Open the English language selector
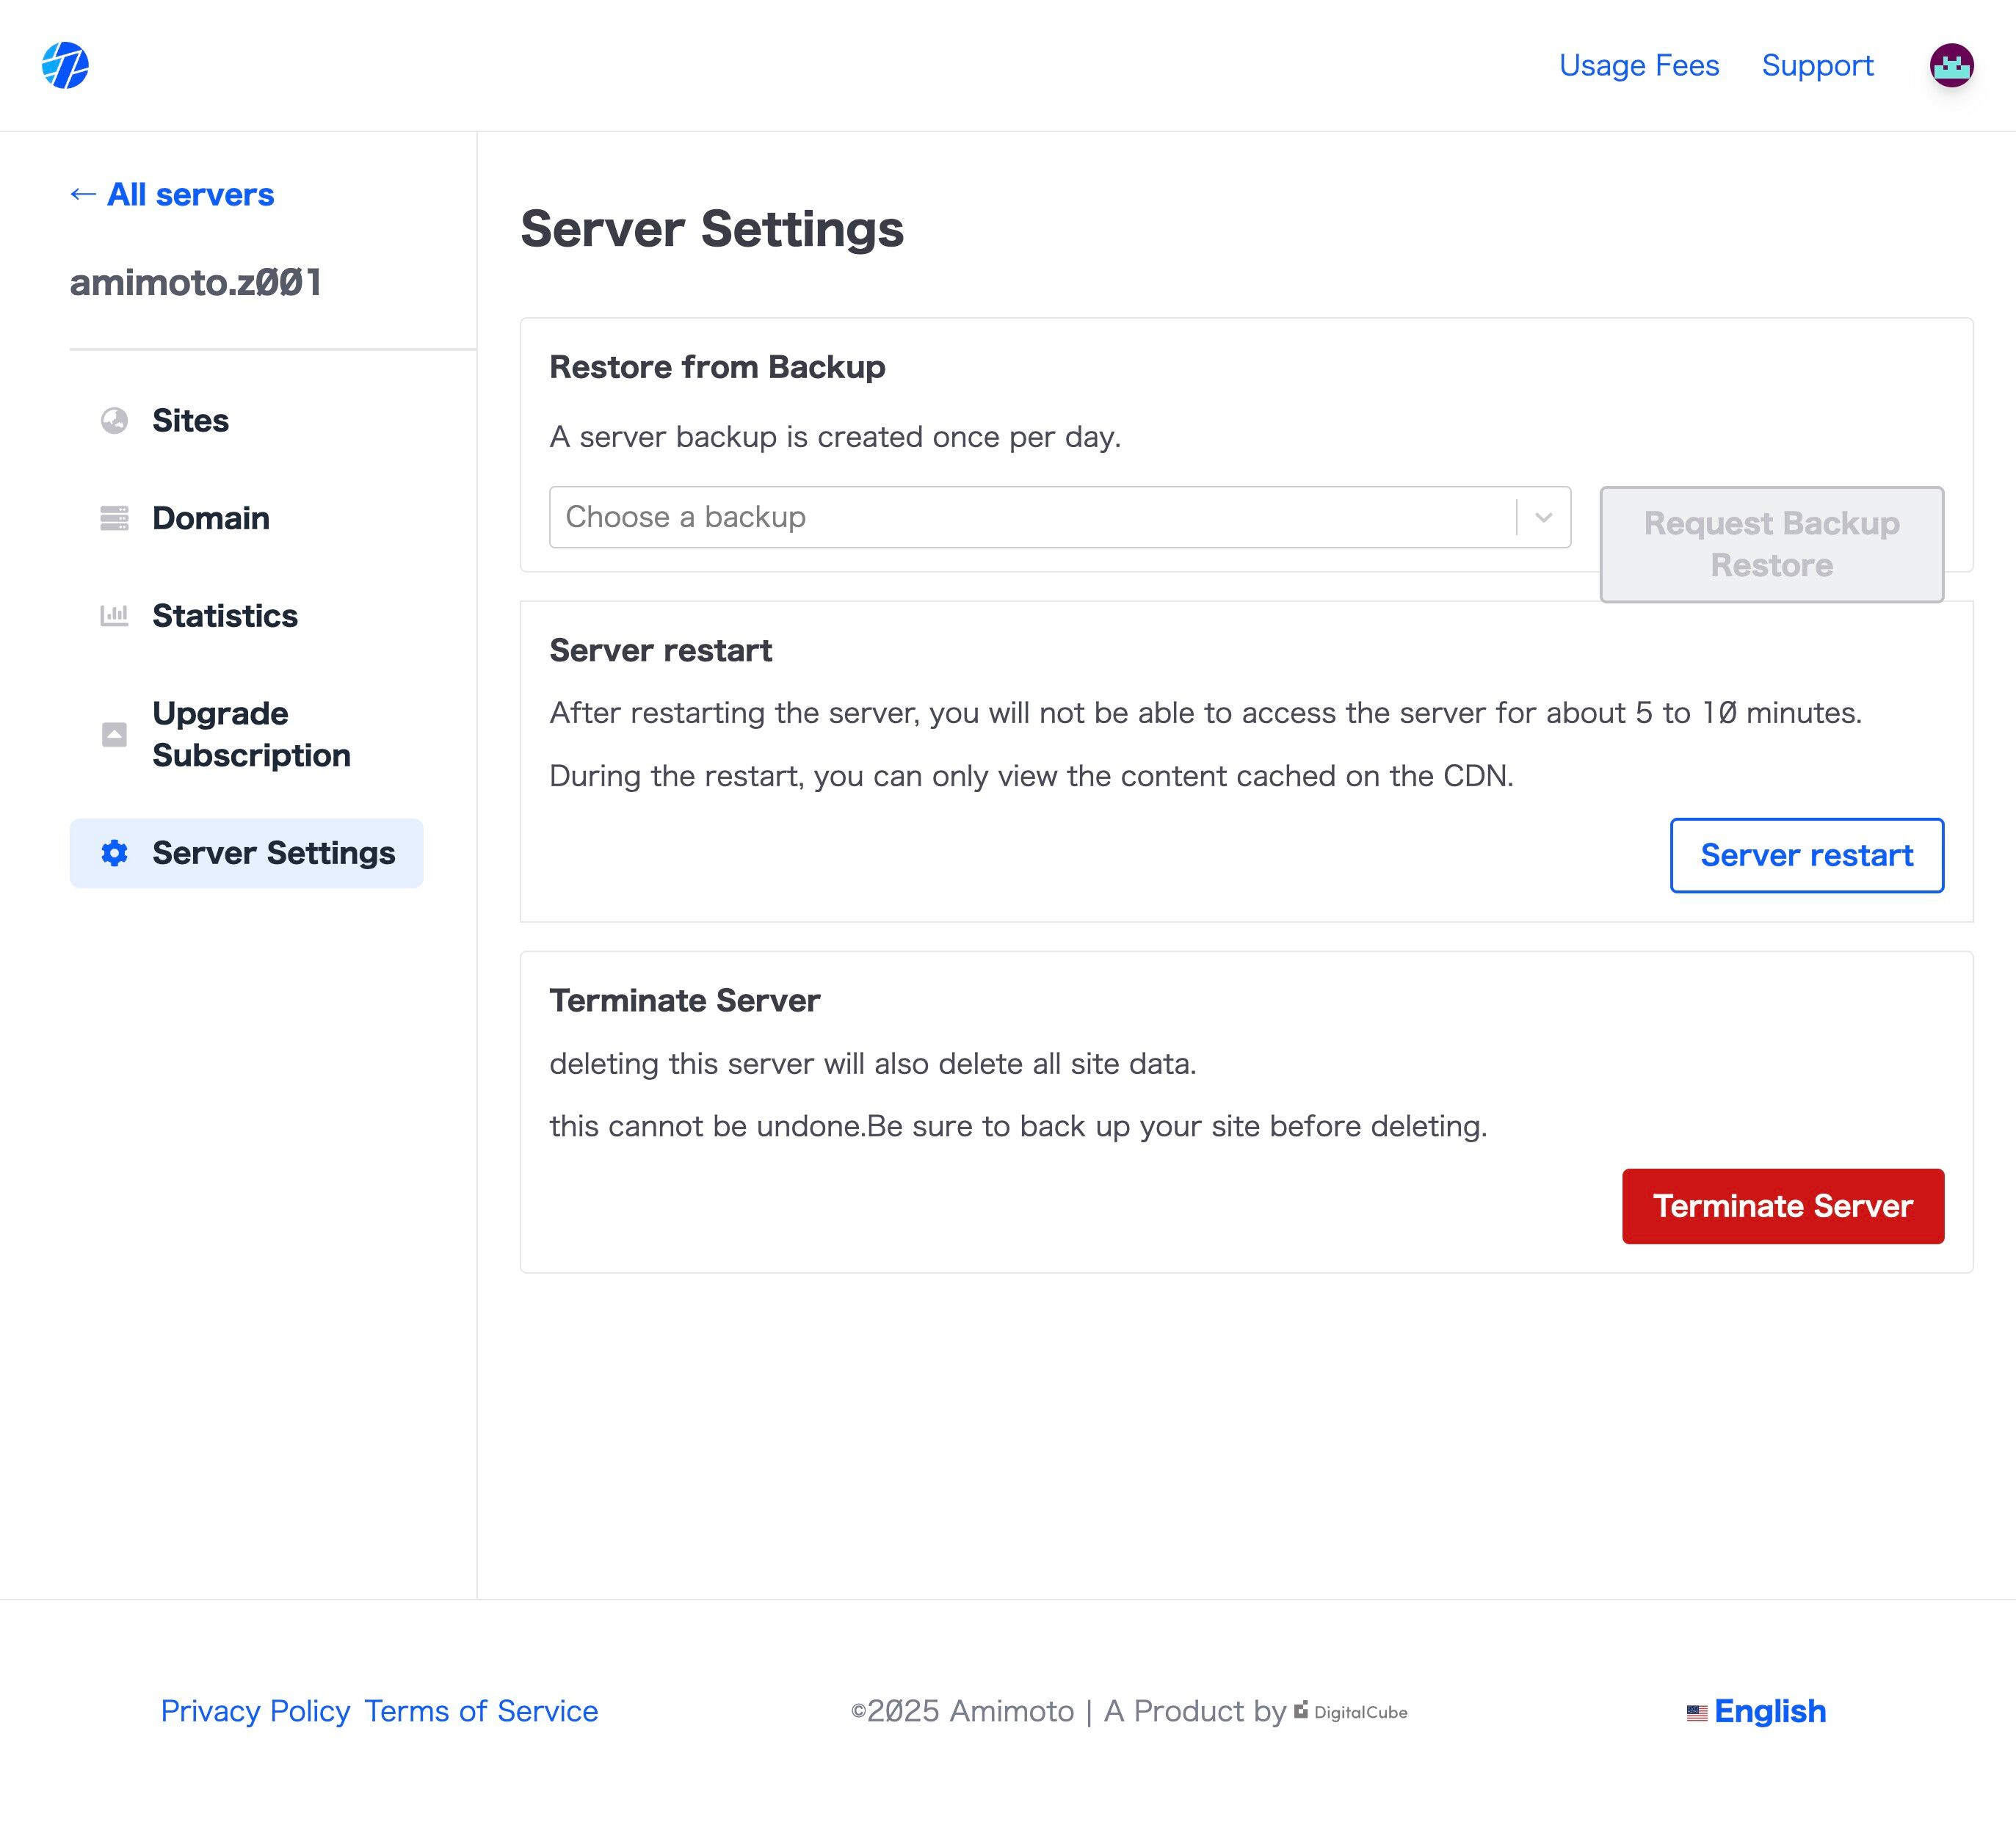 pos(1769,1711)
